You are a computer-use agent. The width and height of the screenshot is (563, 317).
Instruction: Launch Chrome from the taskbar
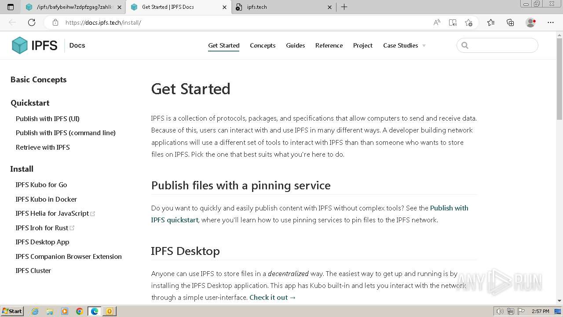coord(80,311)
